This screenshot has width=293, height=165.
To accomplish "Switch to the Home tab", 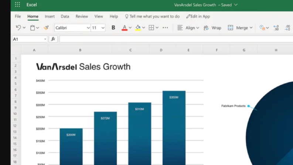I will pos(33,16).
